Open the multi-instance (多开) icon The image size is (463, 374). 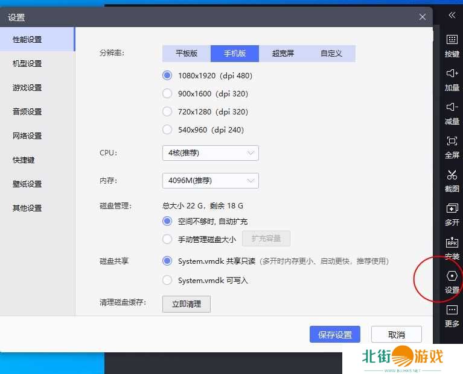[452, 208]
